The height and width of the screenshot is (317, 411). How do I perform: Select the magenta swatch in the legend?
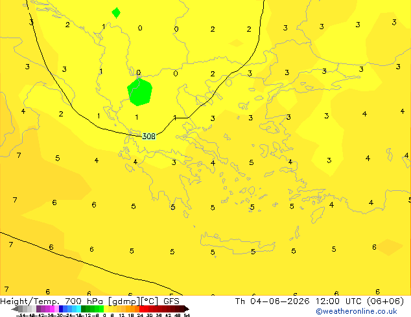click(52, 309)
